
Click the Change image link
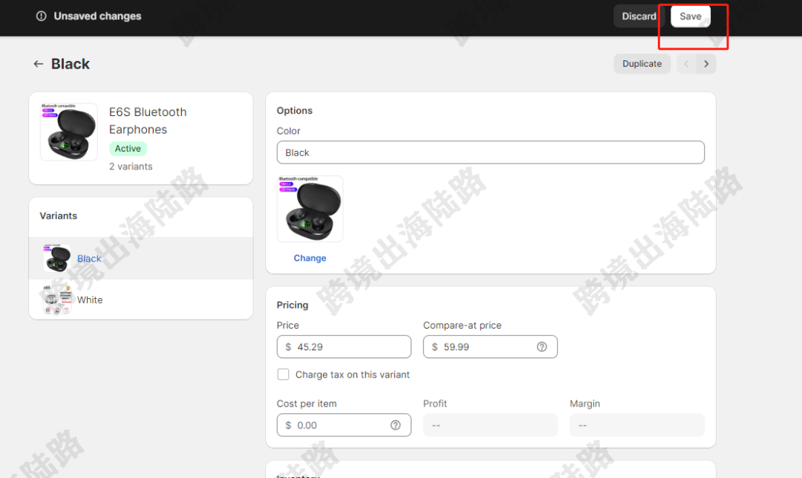tap(310, 258)
